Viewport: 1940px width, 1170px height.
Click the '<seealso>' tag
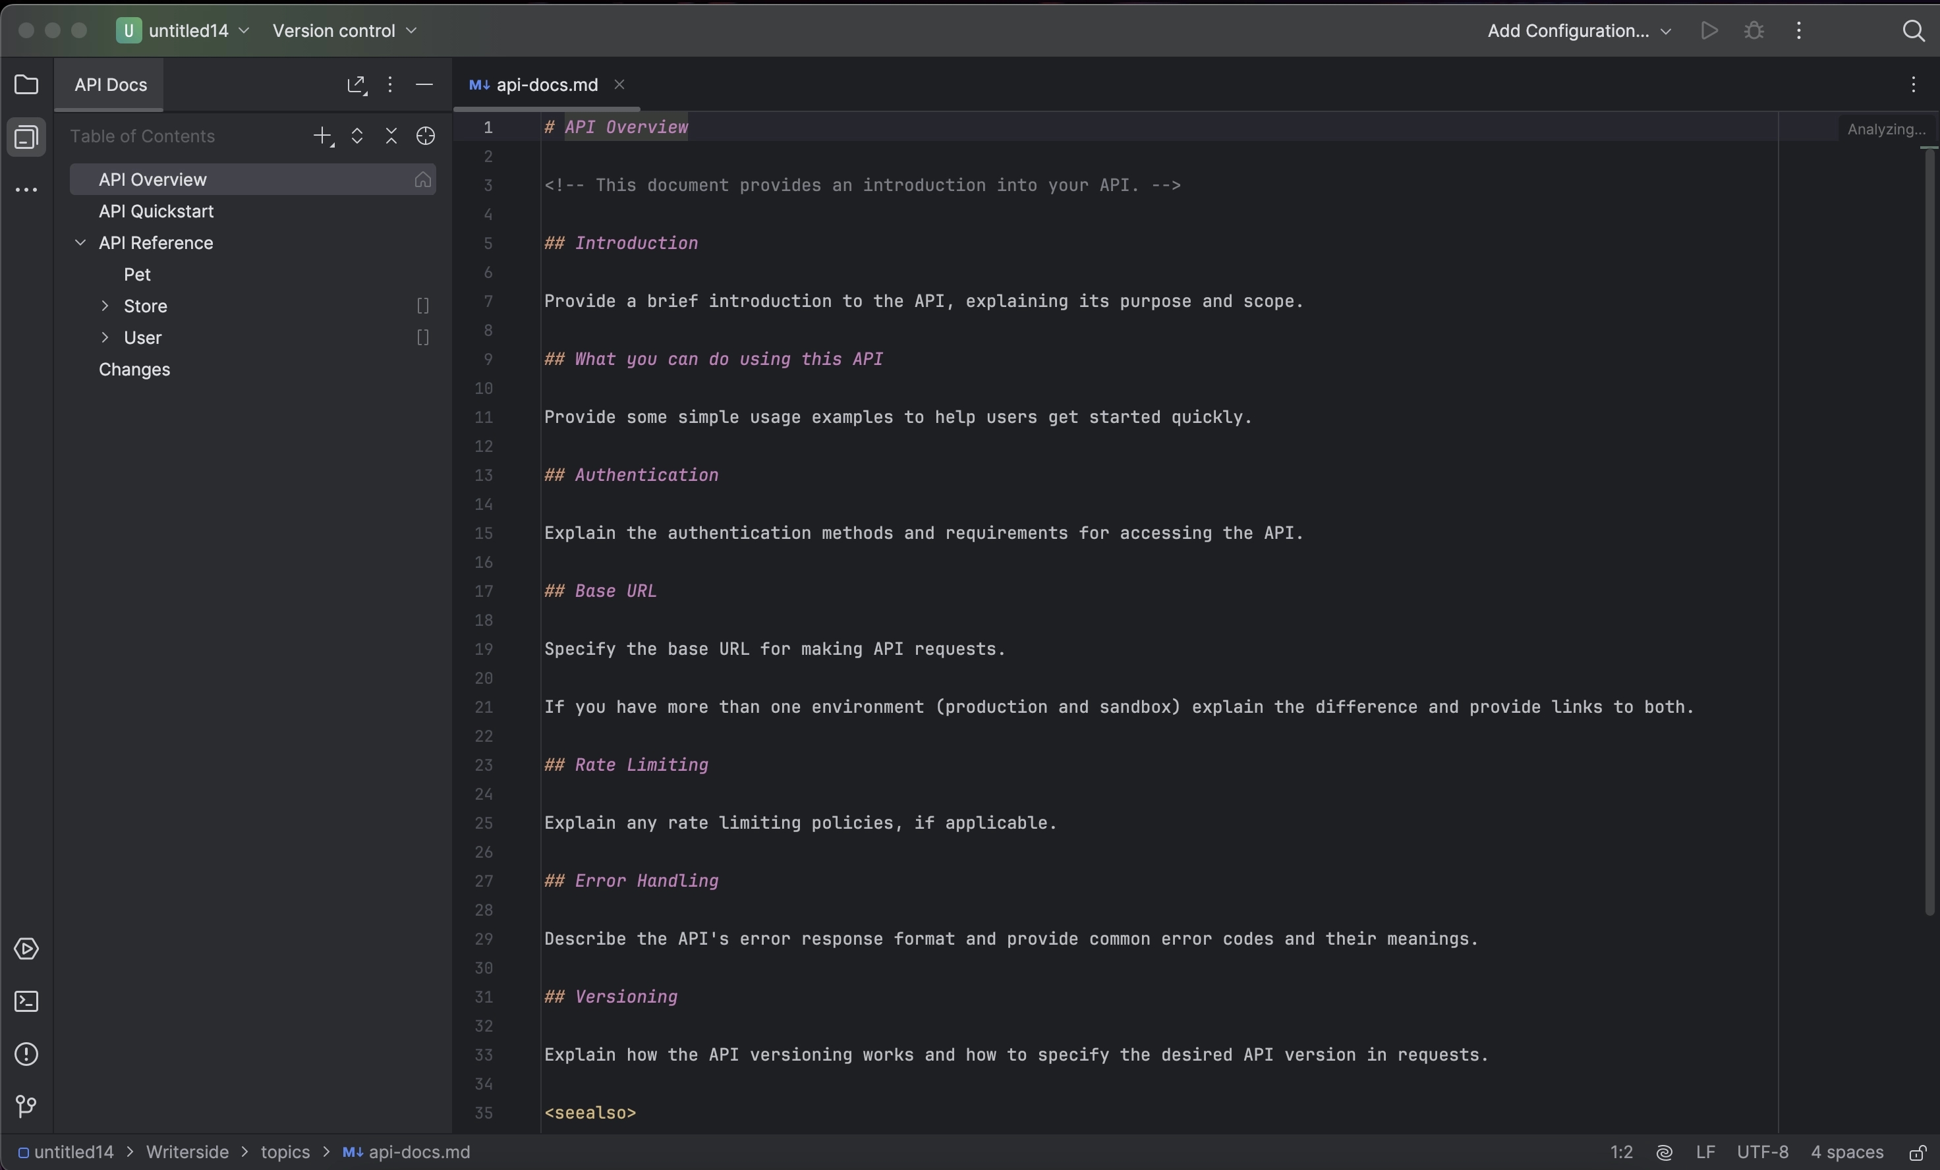[x=590, y=1113]
